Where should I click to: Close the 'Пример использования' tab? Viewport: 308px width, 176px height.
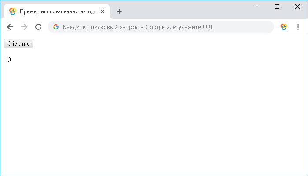tap(103, 11)
